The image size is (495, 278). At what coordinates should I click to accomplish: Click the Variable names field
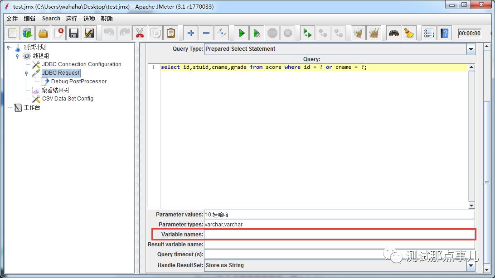340,235
